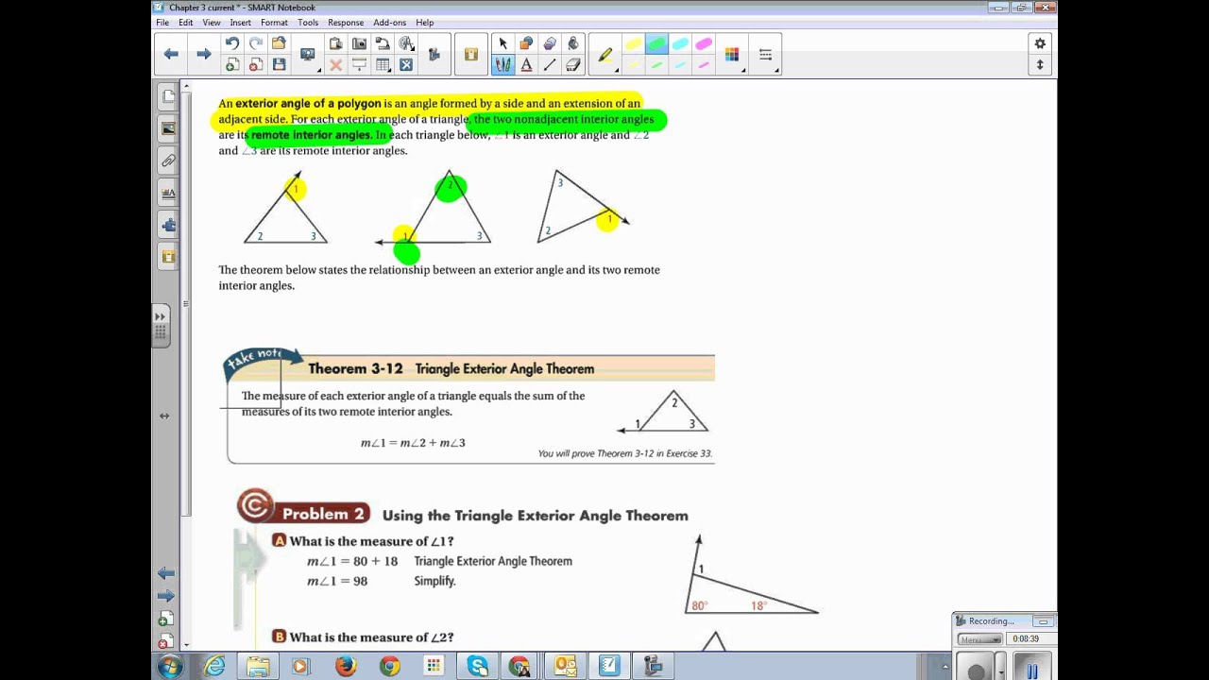Open the Insert Table dropdown
The image size is (1209, 680).
point(383,65)
